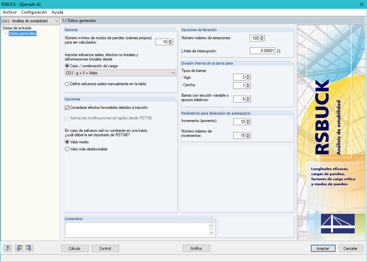Image resolution: width=367 pixels, height=262 pixels.
Task: Decrease variable section bars division value
Action: 248,100
